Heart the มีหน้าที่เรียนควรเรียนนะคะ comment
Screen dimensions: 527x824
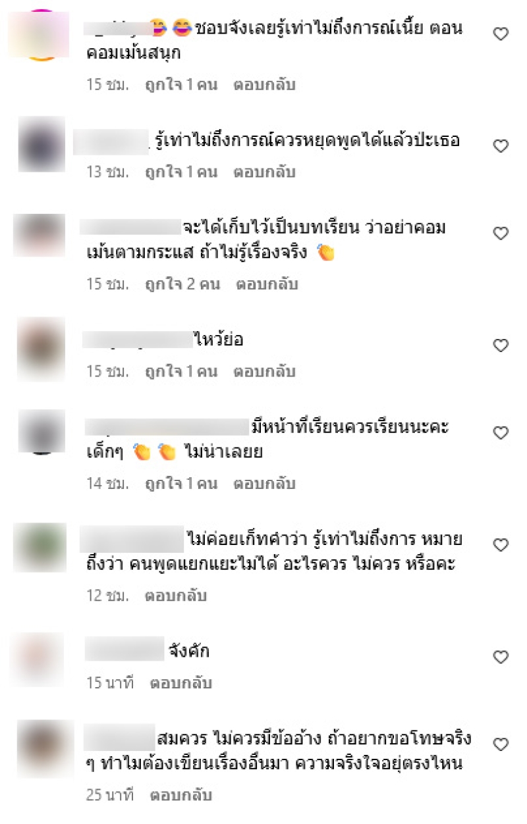pyautogui.click(x=501, y=432)
